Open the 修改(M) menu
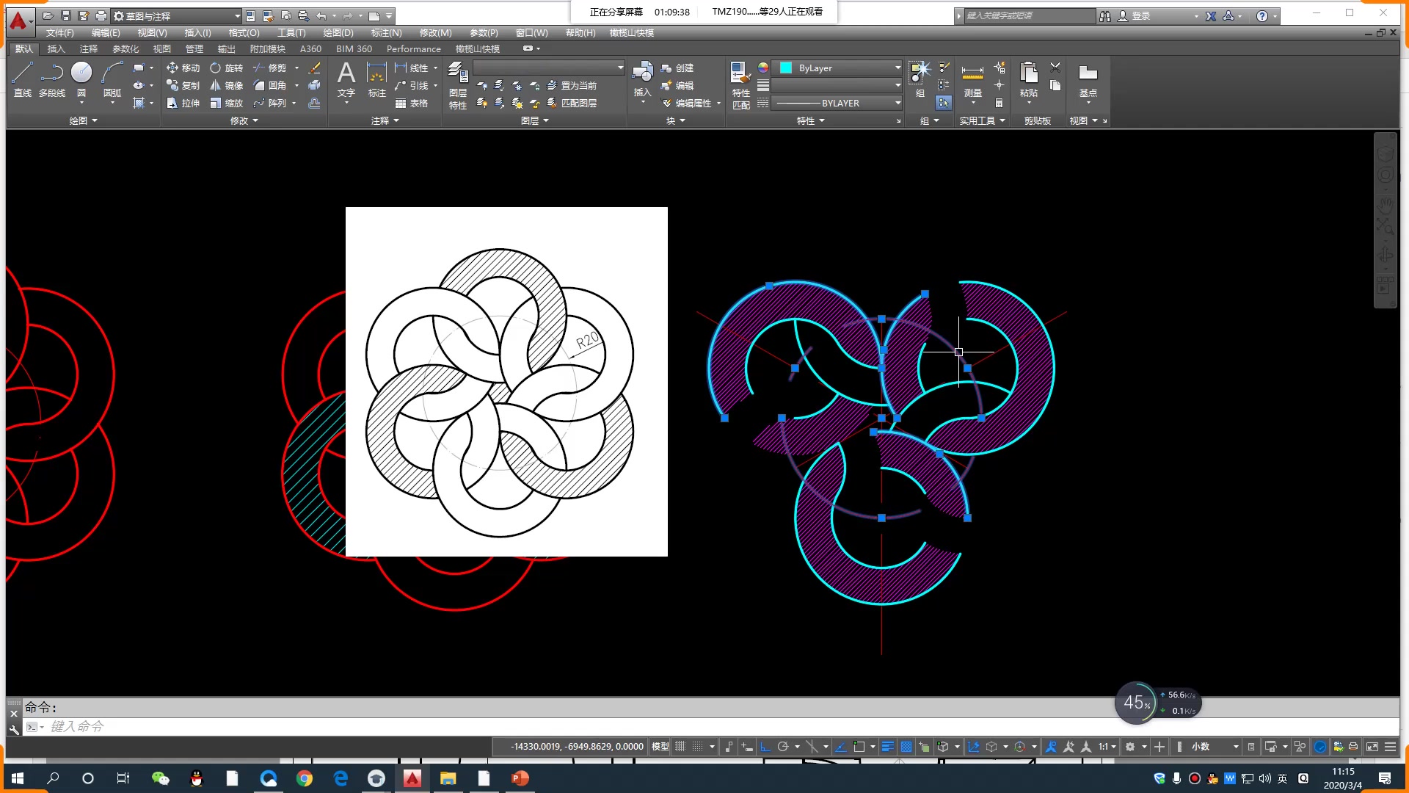Image resolution: width=1409 pixels, height=793 pixels. (x=435, y=32)
